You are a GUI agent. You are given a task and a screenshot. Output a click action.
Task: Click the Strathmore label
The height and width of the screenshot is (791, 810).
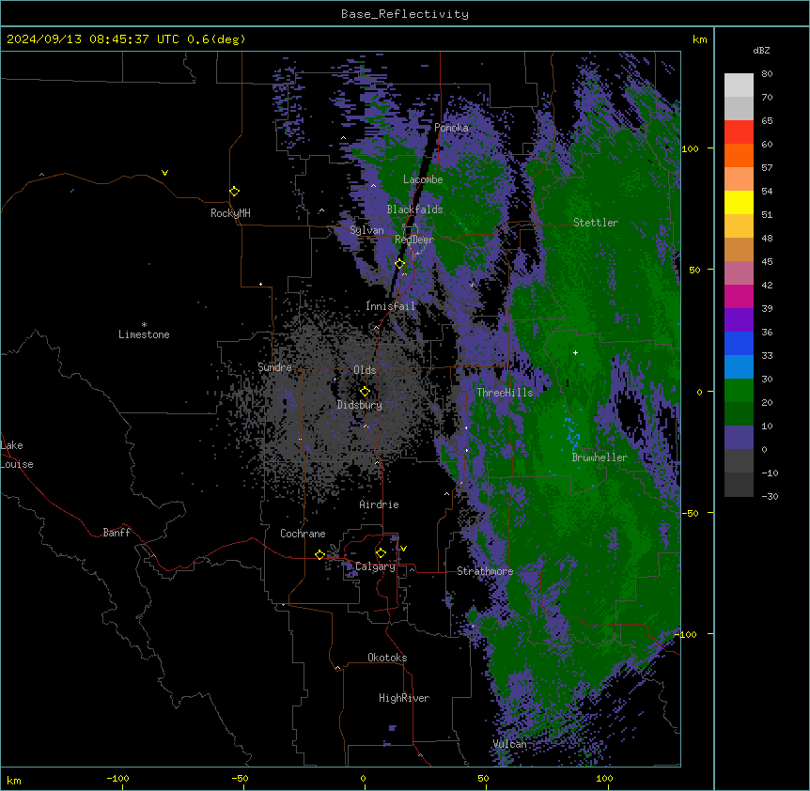485,571
